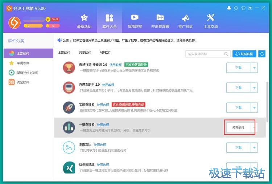Click the 市场行情-搜索词 trophy icon
Viewport: 272px width, 184px height.
coord(69,68)
